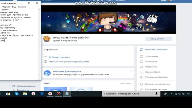
Task: Click the Рассказать друзьям share icon
Action: tap(141, 89)
